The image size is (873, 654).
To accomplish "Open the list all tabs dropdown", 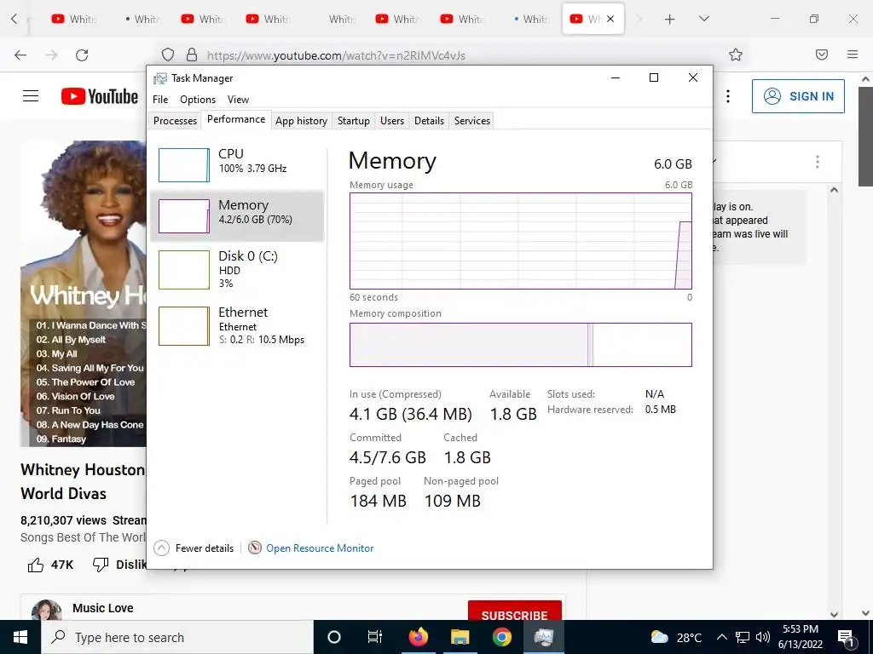I will 703,19.
